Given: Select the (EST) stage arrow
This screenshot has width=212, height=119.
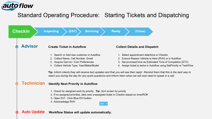Looking at the screenshot, I should coord(72,32).
